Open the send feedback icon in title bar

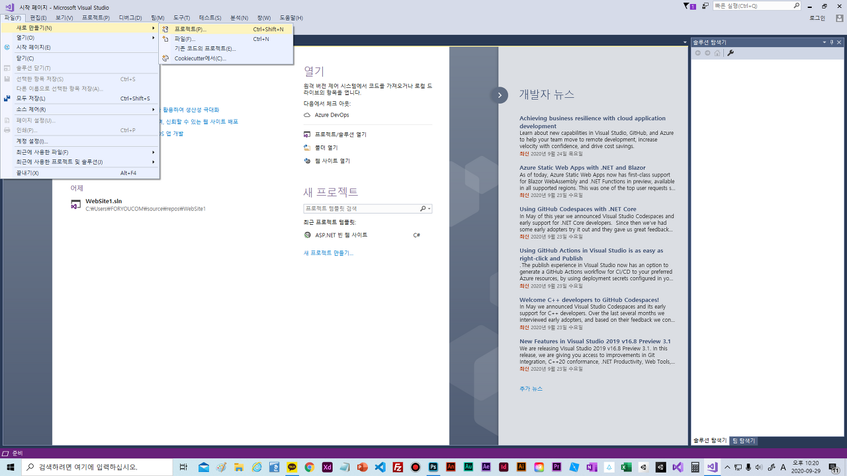tap(705, 6)
